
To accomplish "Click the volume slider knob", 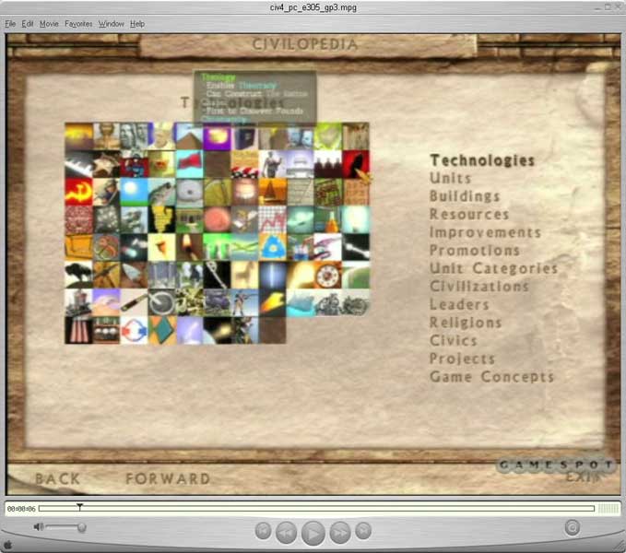I will click(x=82, y=527).
